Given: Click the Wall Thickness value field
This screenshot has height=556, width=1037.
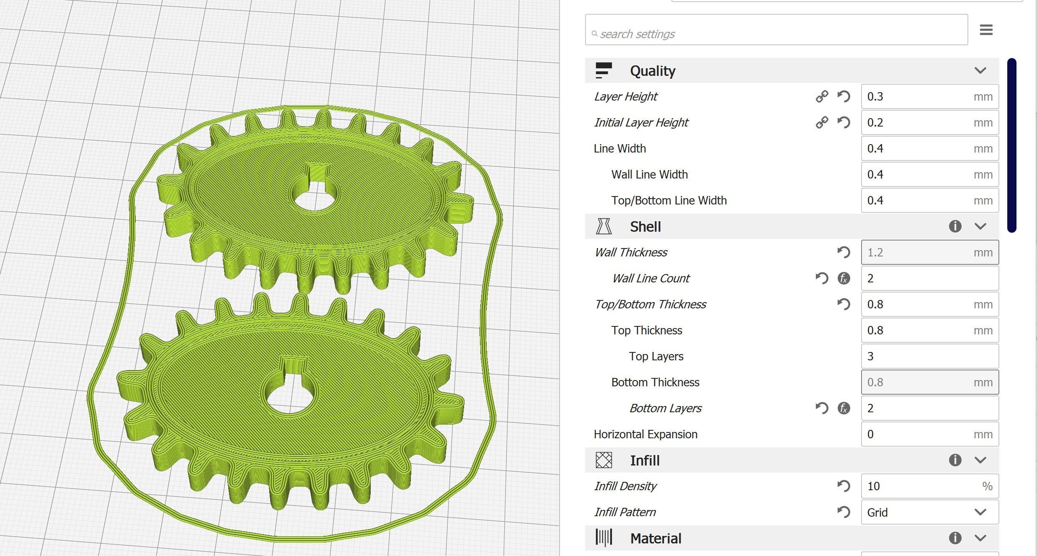Looking at the screenshot, I should pyautogui.click(x=930, y=252).
